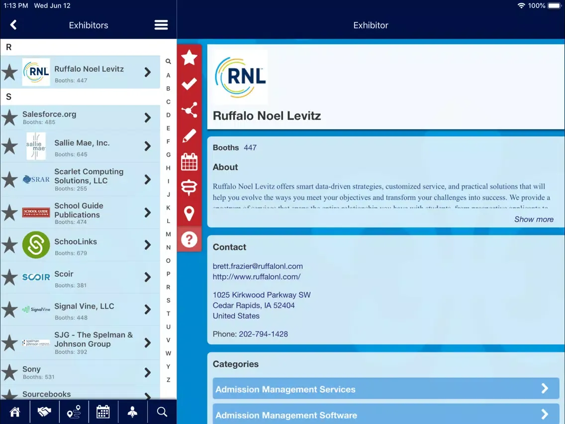Jump to letter F in index
Screen dimensions: 565x424
tap(168, 142)
